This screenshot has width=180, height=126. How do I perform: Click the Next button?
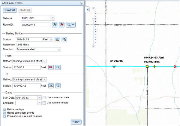click(76, 121)
